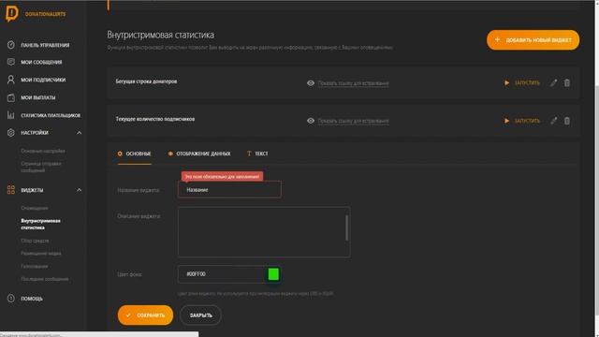The width and height of the screenshot is (599, 337).
Task: Toggle eye icon for Бегущая строка донатеров
Action: [311, 83]
